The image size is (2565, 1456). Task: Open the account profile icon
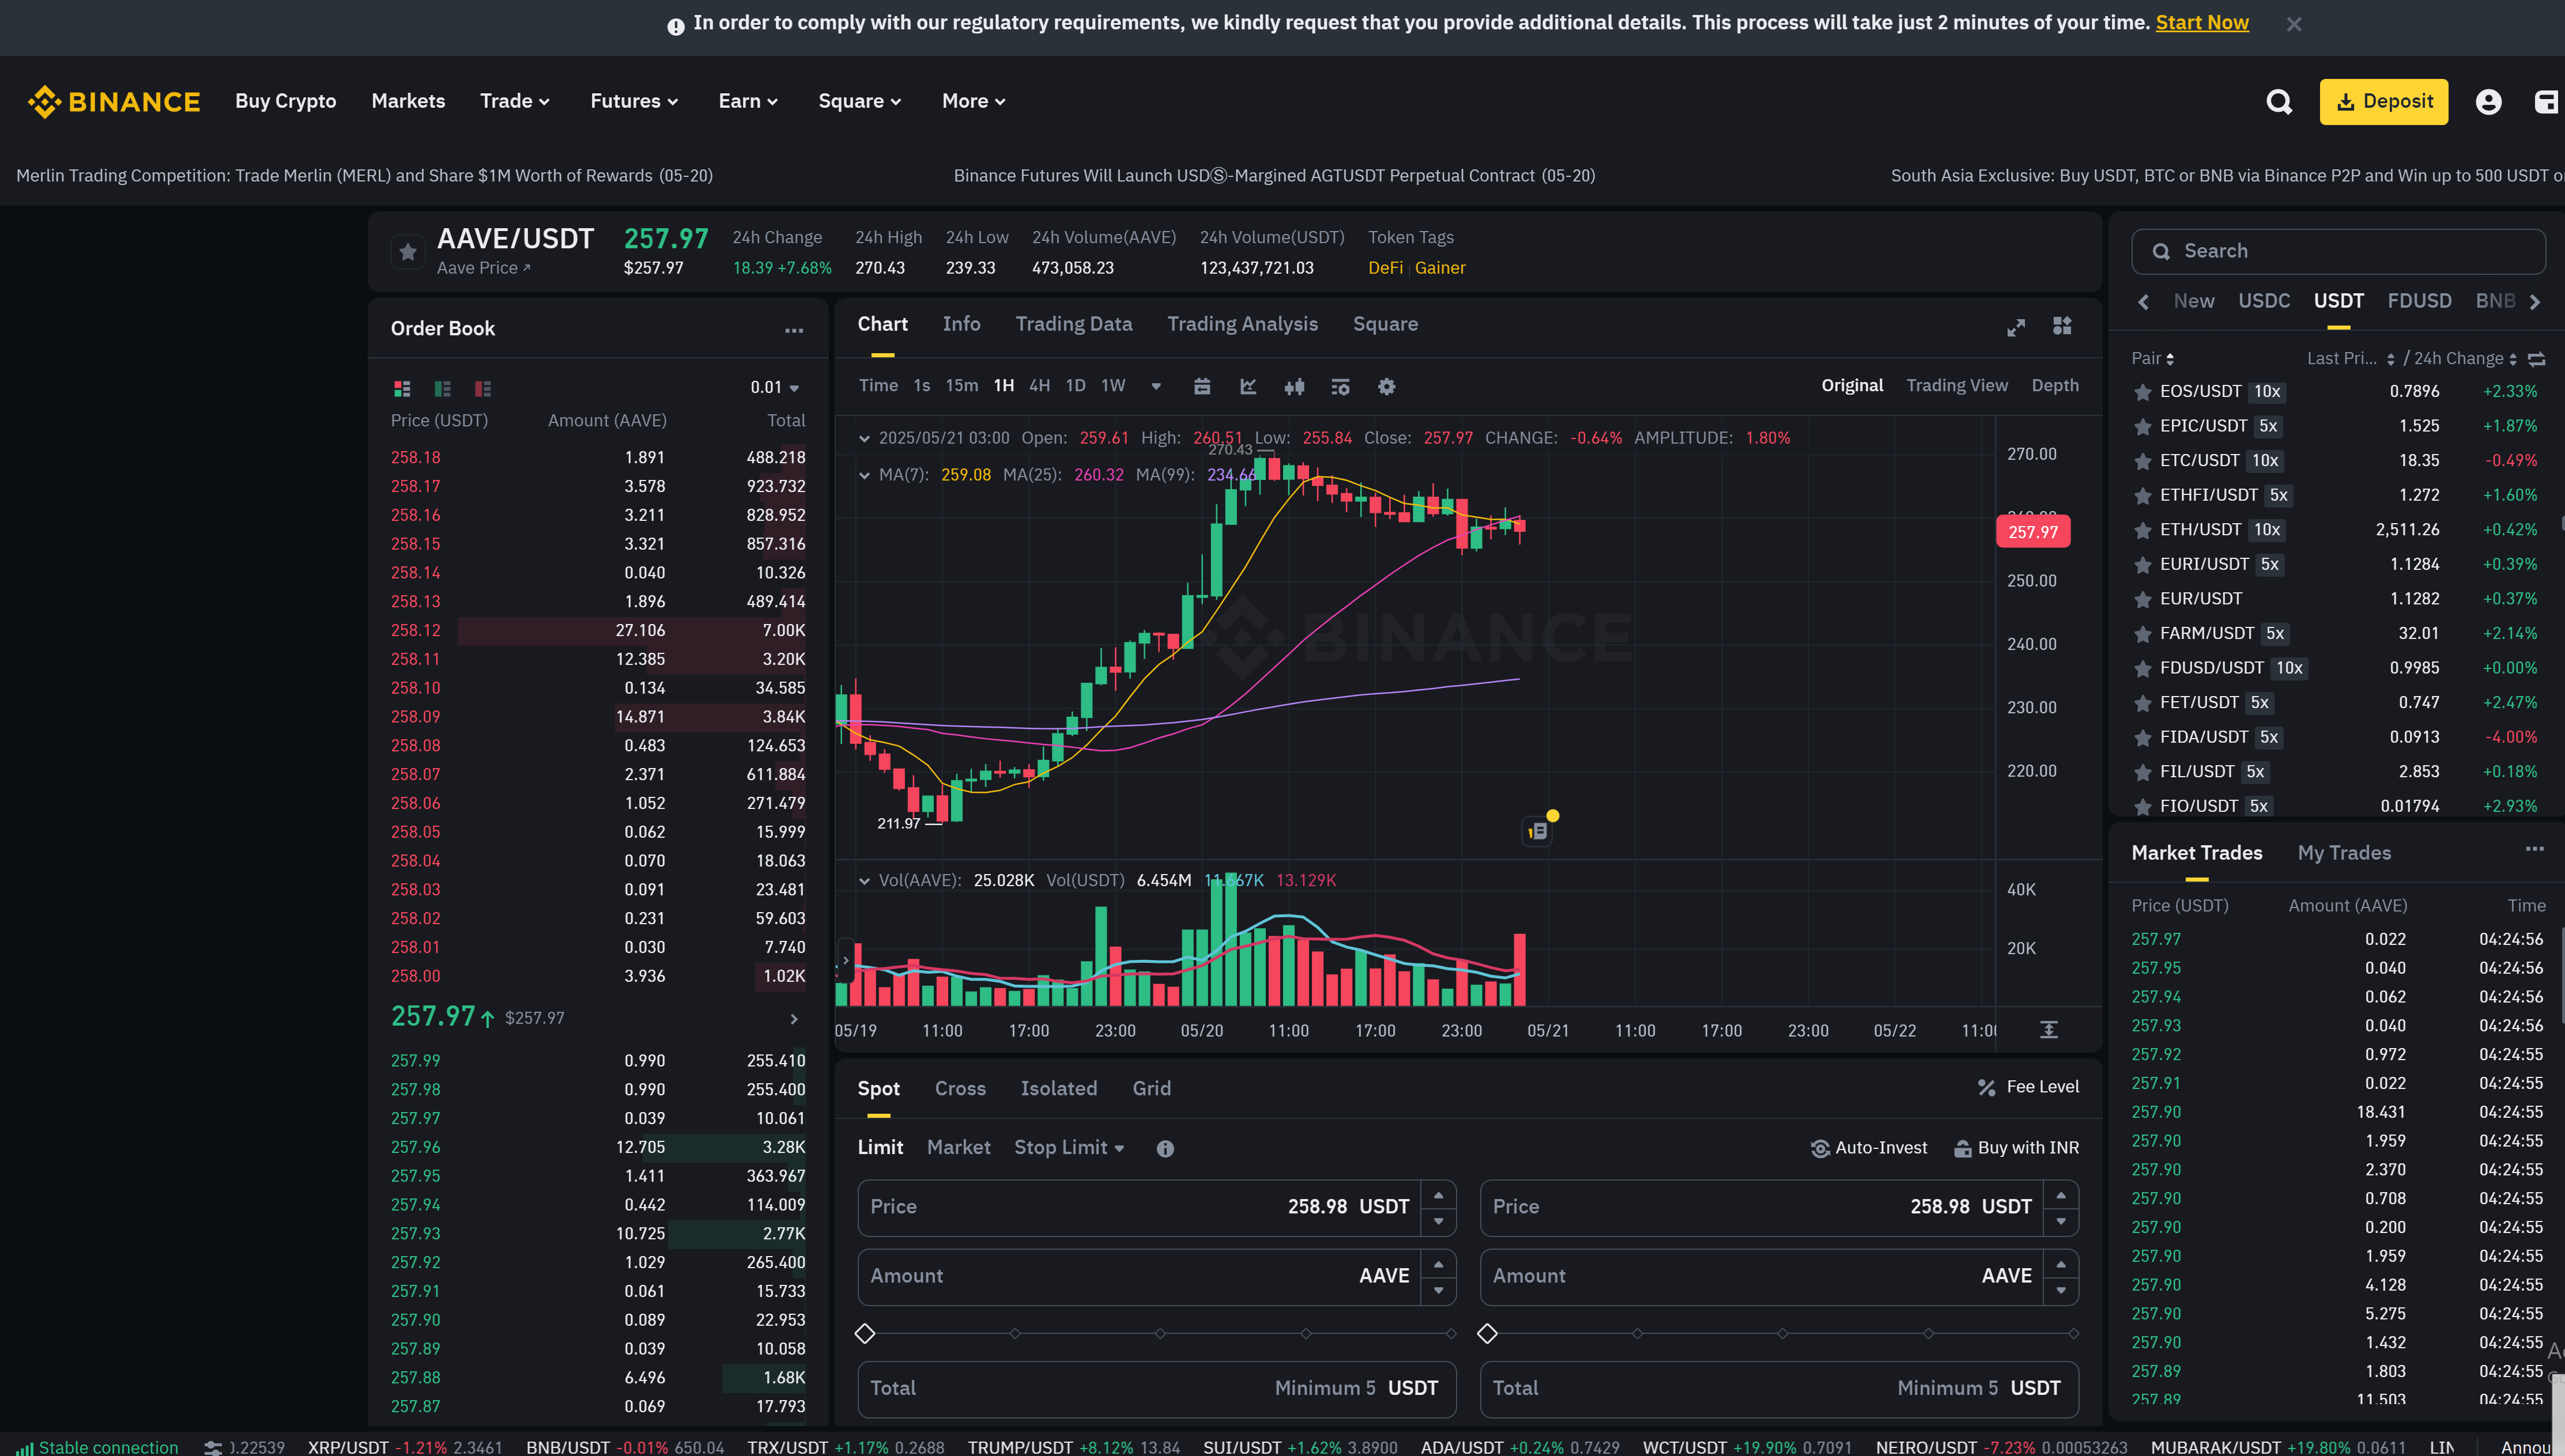click(2488, 102)
